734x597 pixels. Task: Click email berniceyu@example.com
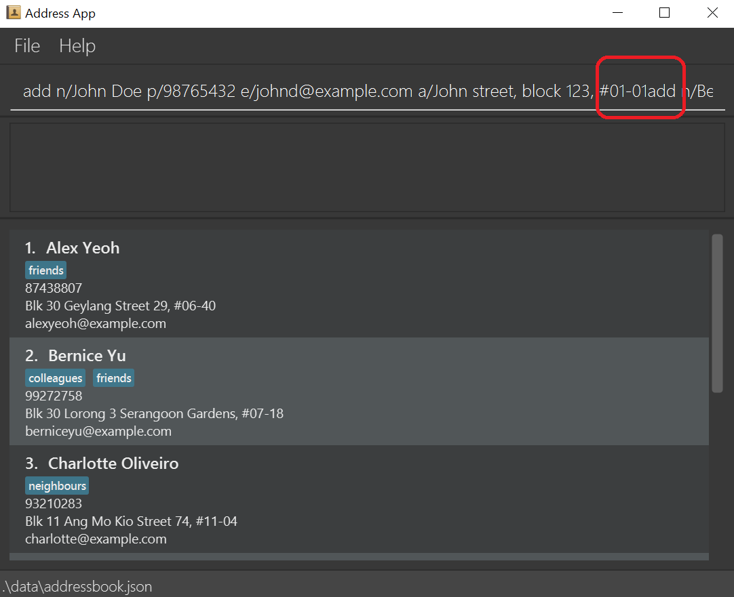pyautogui.click(x=98, y=431)
